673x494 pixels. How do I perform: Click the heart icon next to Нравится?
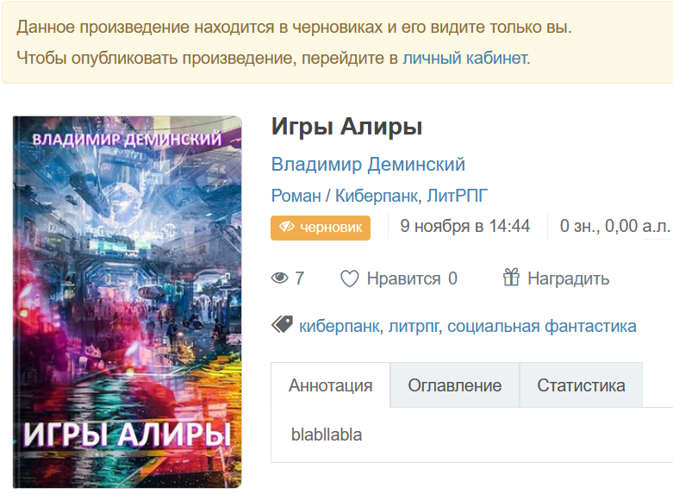(x=349, y=278)
